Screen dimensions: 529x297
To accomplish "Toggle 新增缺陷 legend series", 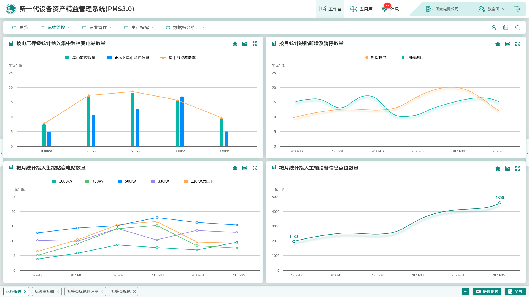I will point(376,57).
